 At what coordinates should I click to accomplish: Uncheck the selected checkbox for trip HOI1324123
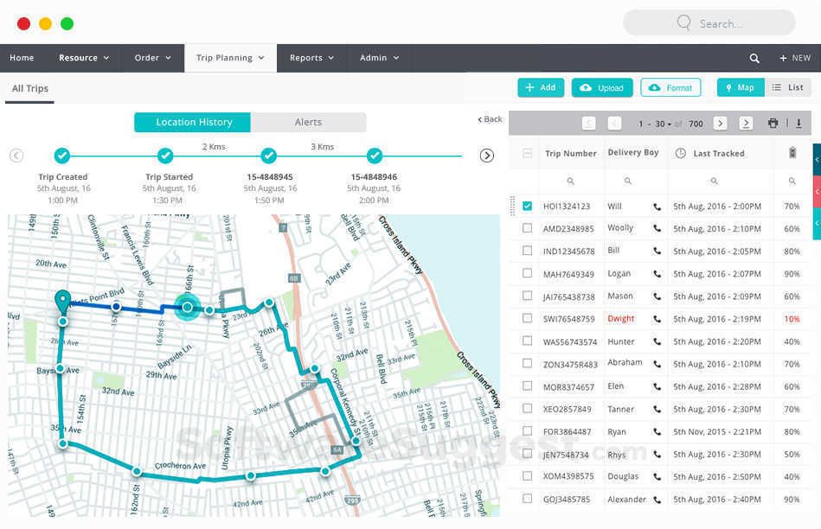526,206
